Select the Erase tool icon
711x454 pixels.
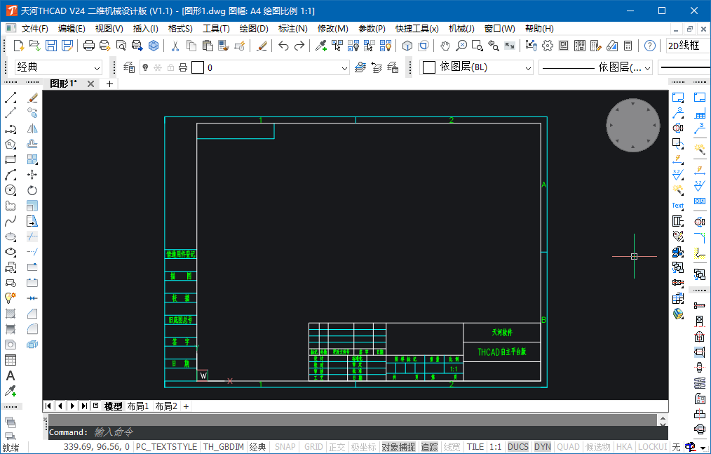[32, 98]
